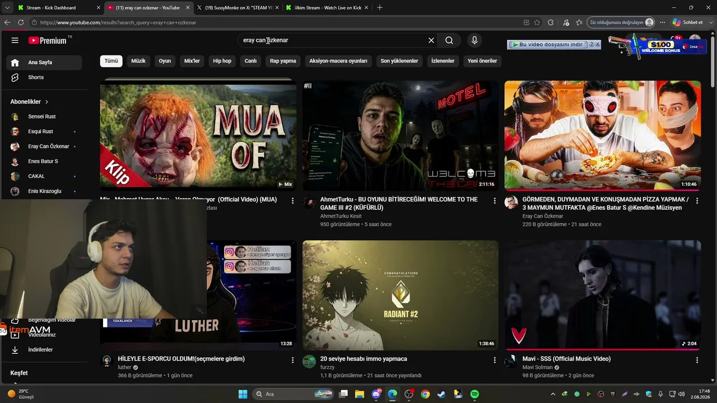Viewport: 717px width, 403px height.
Task: Show hidden system tray icons
Action: click(553, 394)
